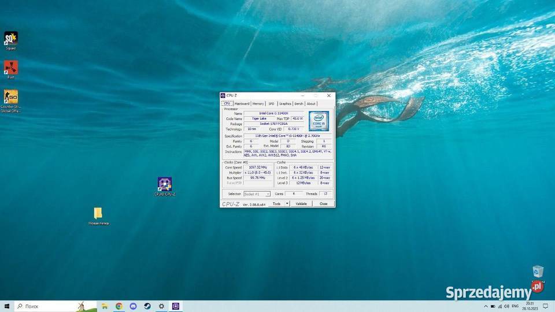Image resolution: width=555 pixels, height=312 pixels.
Task: Open the Windows Start menu
Action: pos(7,306)
